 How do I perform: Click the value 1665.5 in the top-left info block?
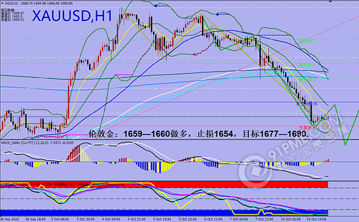tap(17, 17)
